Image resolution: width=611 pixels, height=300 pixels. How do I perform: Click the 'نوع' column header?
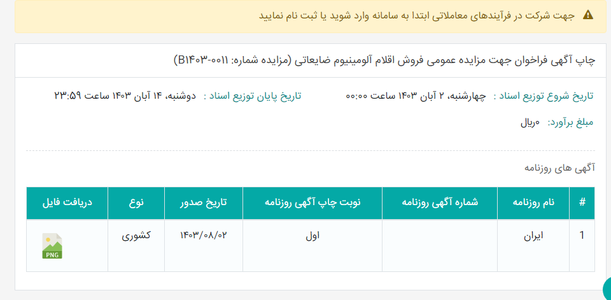(136, 203)
